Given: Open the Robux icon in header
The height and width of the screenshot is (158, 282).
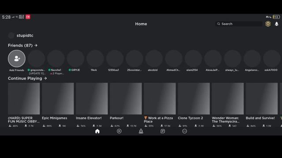Looking at the screenshot, I should (x=268, y=24).
